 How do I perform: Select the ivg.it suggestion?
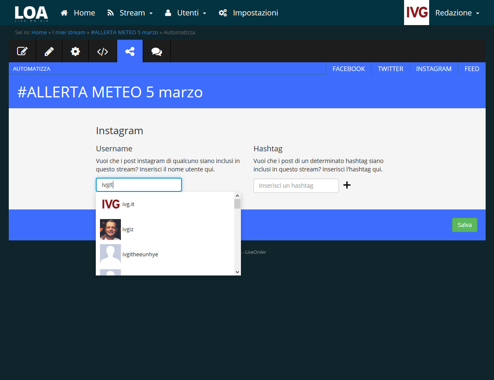(x=165, y=204)
